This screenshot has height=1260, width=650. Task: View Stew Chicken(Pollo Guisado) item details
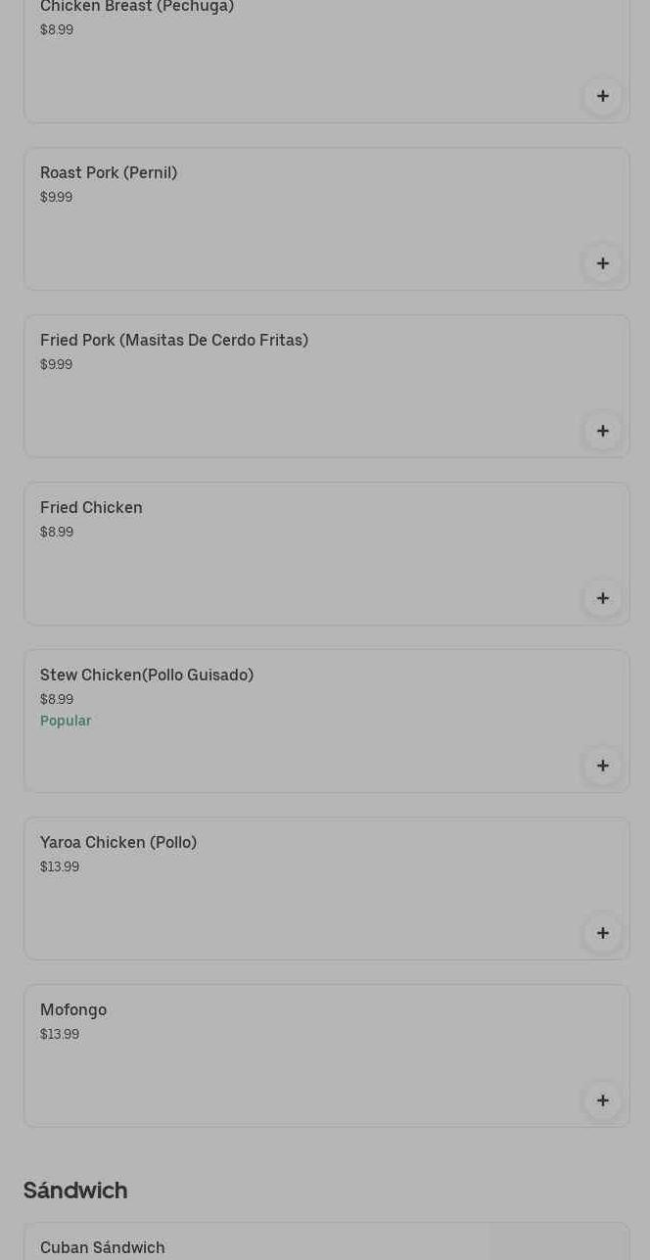point(147,676)
